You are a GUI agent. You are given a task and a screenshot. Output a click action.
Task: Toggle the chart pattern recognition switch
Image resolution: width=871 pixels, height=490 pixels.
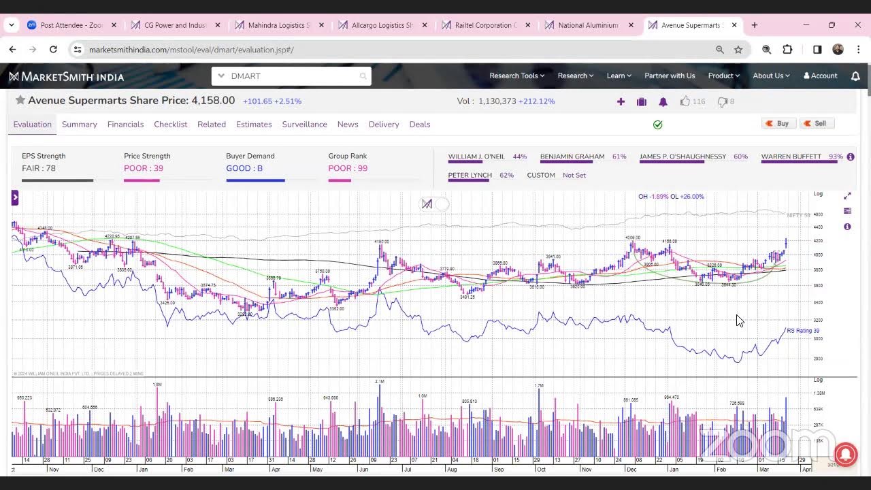(x=434, y=203)
